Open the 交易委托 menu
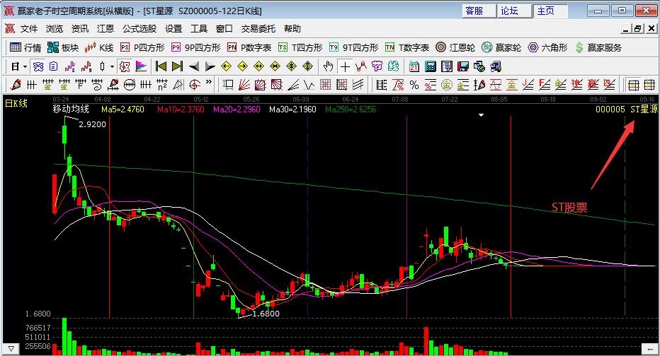The image size is (660, 356). coord(258,28)
